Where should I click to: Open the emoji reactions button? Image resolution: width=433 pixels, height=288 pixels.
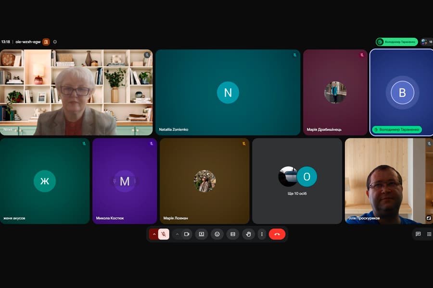point(217,234)
